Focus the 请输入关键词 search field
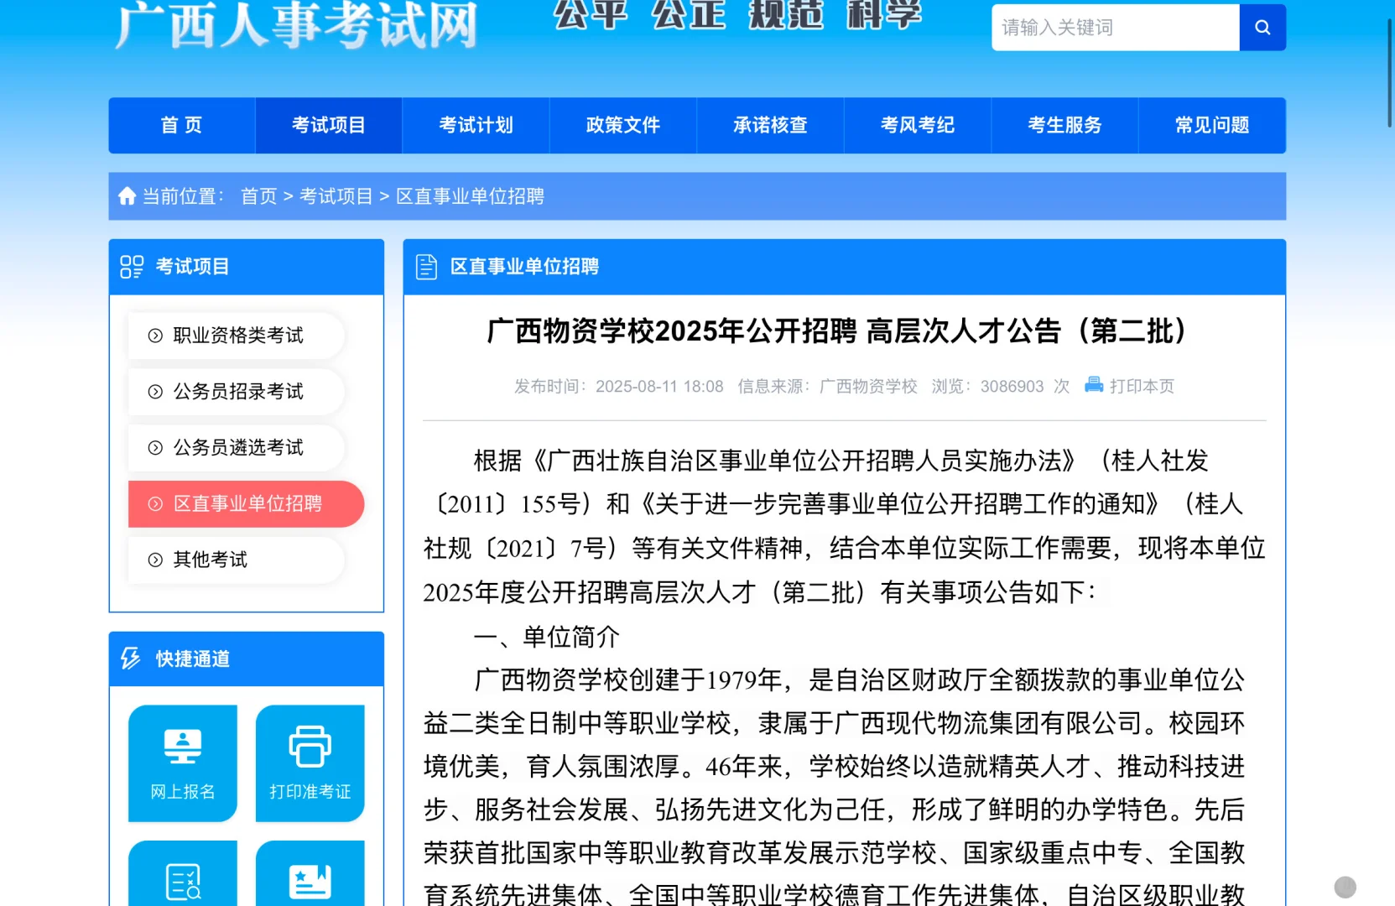Viewport: 1395px width, 906px height. coord(1116,28)
